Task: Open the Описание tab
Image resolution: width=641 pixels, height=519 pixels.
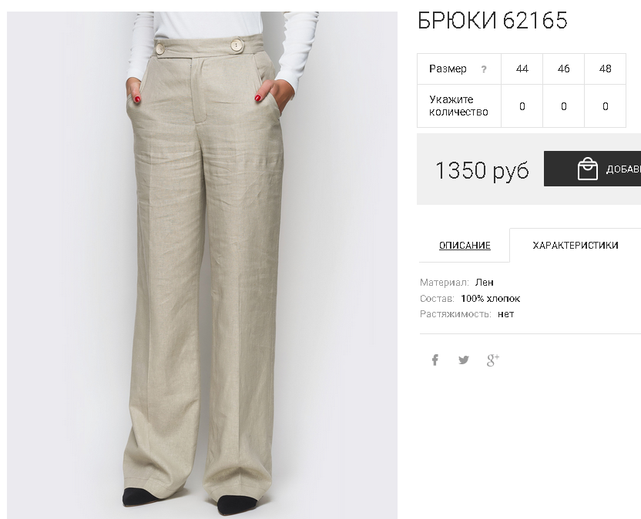Action: [x=465, y=245]
